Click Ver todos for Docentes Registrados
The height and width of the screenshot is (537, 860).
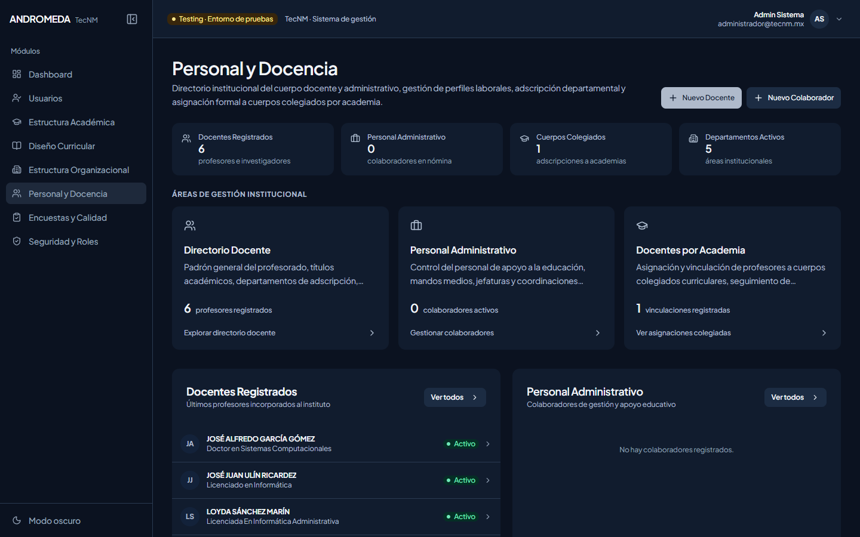[x=455, y=397]
